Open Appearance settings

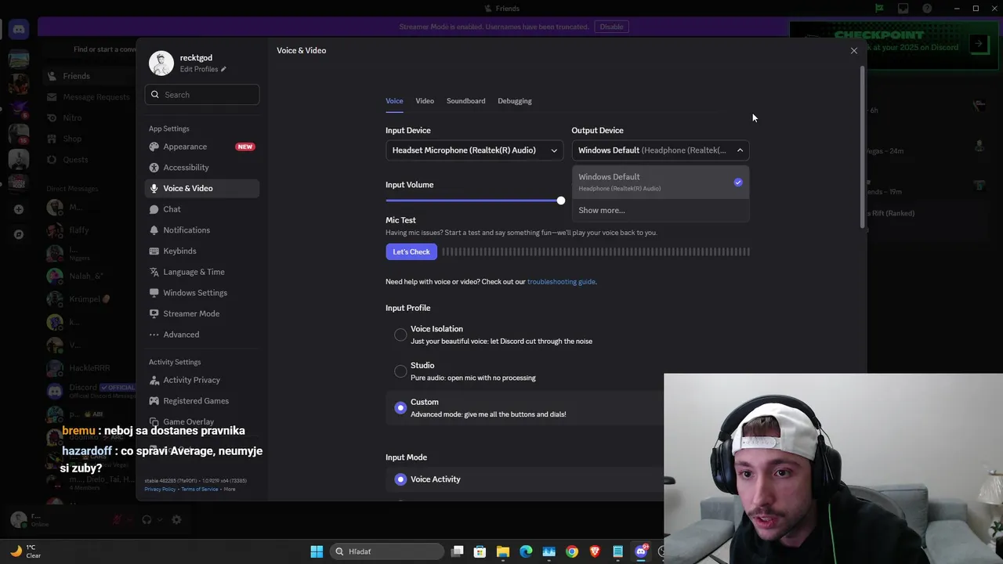tap(201, 146)
